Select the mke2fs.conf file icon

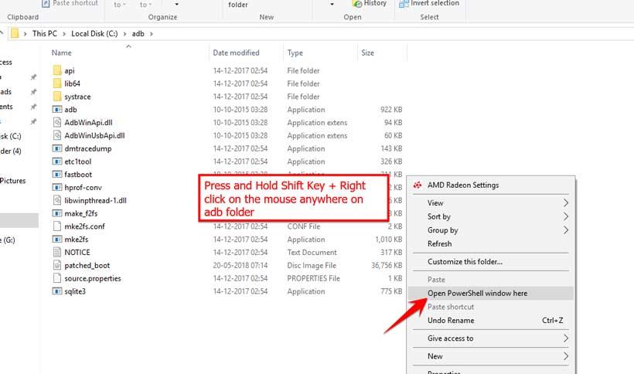tap(57, 226)
